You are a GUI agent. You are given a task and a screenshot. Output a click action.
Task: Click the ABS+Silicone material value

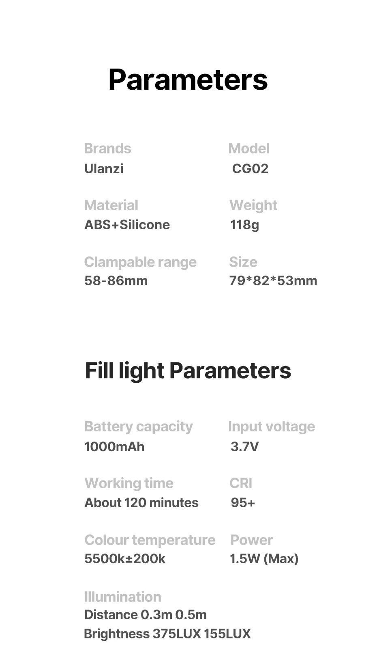pyautogui.click(x=127, y=224)
